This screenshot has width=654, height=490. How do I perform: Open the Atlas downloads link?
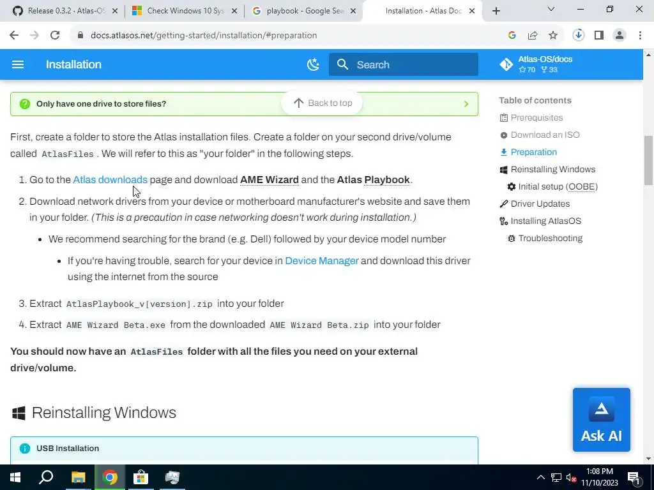coord(110,179)
